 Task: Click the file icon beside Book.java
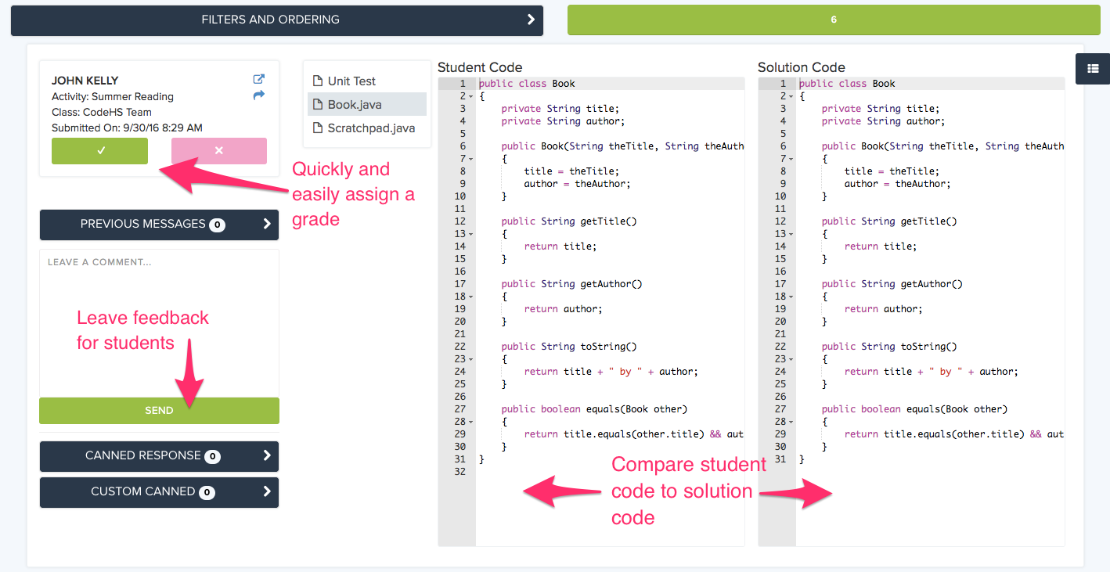click(318, 104)
